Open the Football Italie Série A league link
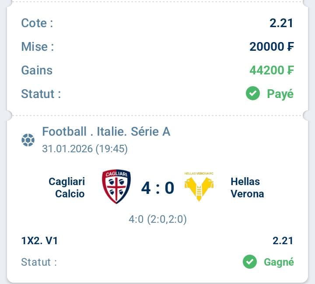 pyautogui.click(x=106, y=131)
